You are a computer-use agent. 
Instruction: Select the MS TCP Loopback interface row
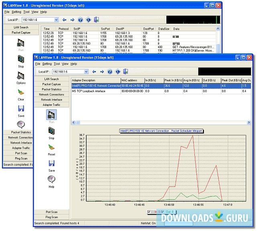pos(161,91)
